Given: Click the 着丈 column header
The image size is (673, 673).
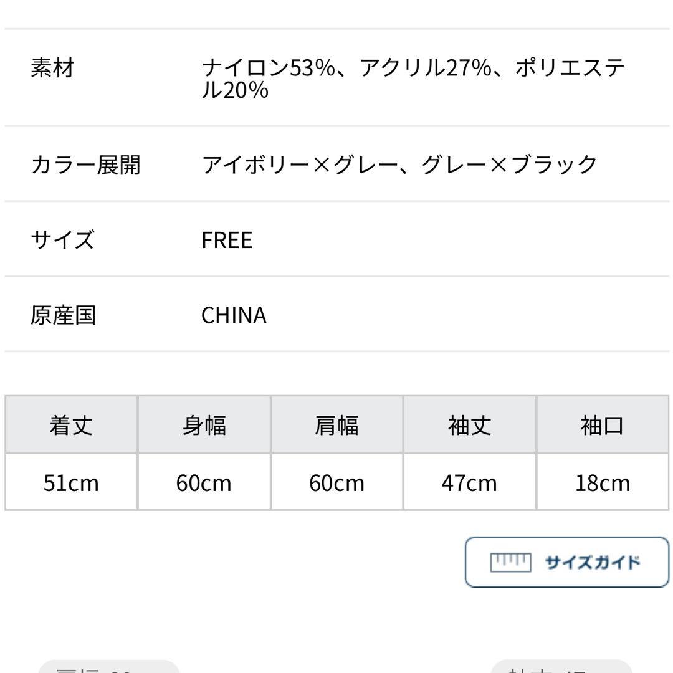Looking at the screenshot, I should [x=71, y=425].
